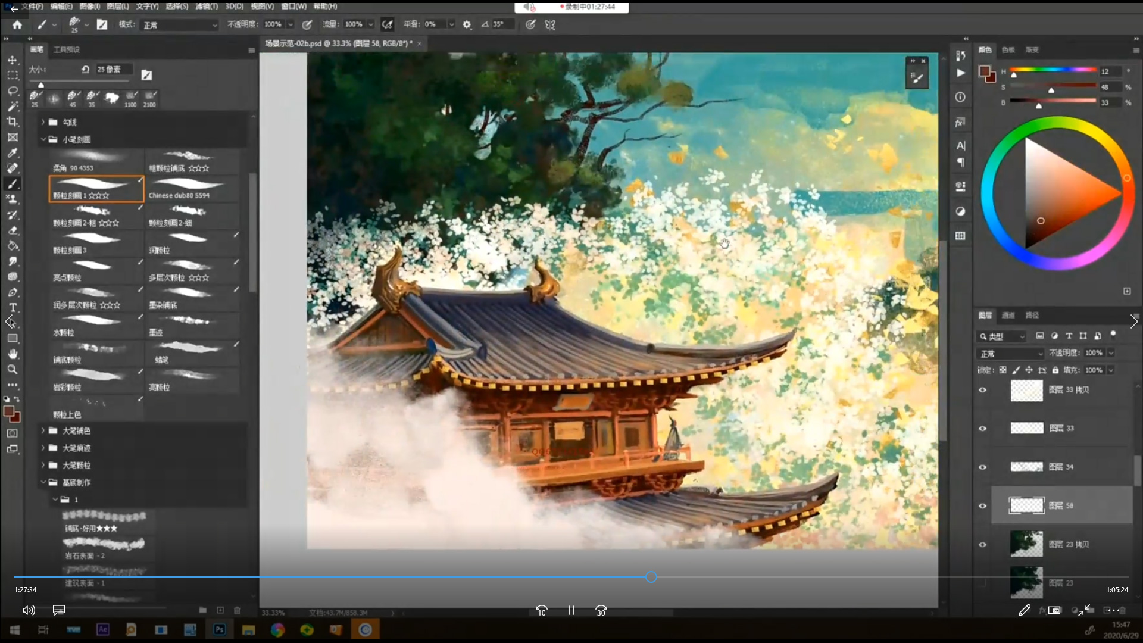Image resolution: width=1143 pixels, height=643 pixels.
Task: Click the foreground color swatch in Color panel
Action: coord(985,71)
